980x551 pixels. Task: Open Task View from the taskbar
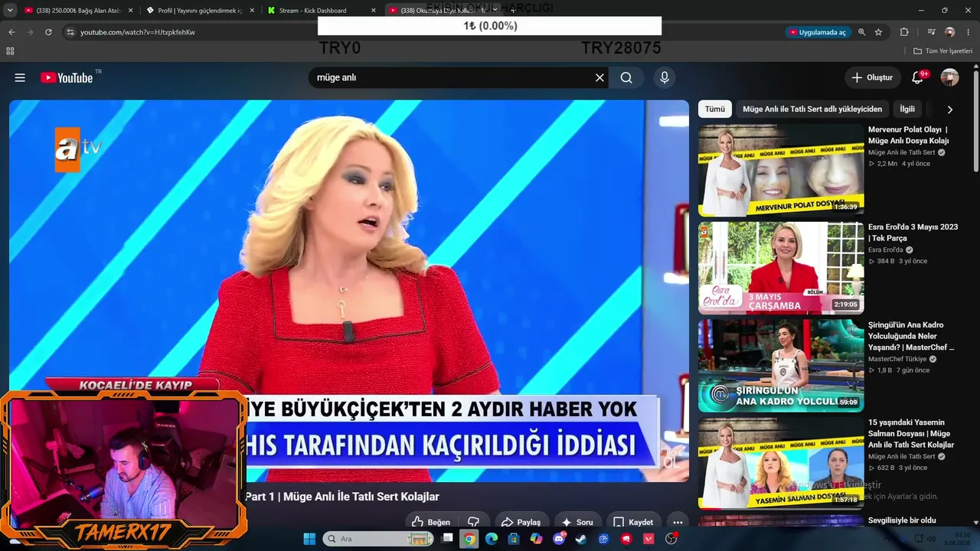[447, 539]
